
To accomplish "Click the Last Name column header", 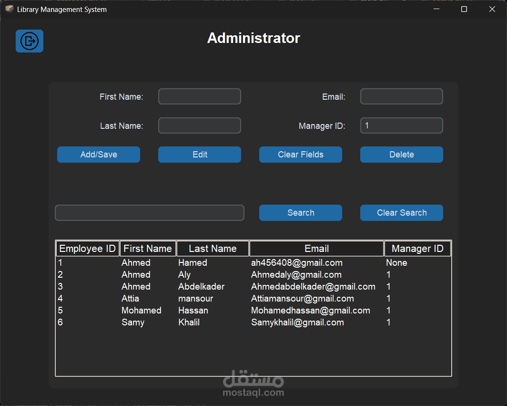I will pos(213,249).
